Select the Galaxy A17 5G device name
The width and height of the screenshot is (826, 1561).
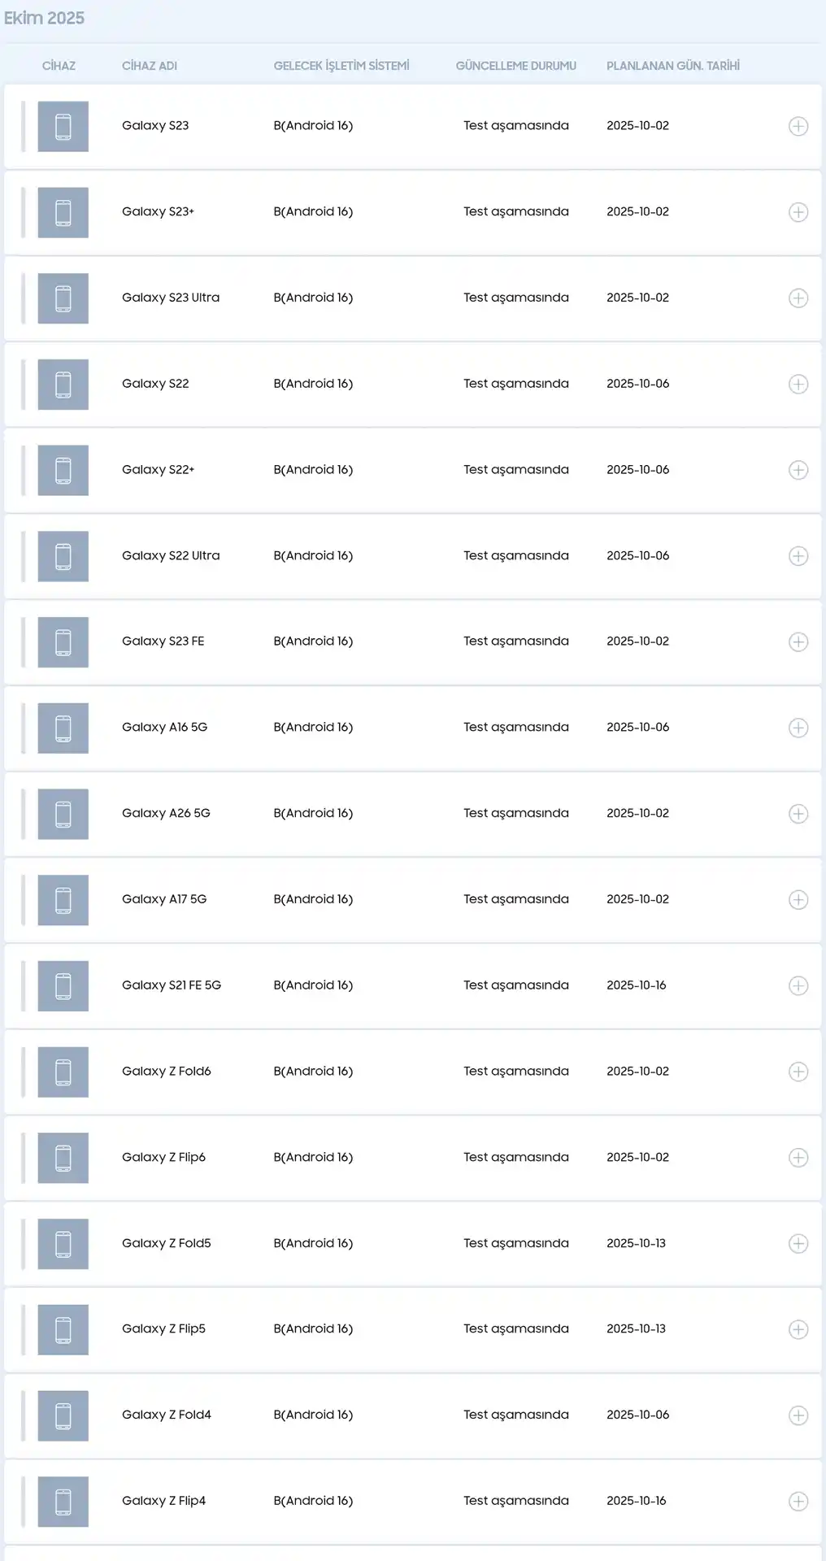tap(164, 899)
